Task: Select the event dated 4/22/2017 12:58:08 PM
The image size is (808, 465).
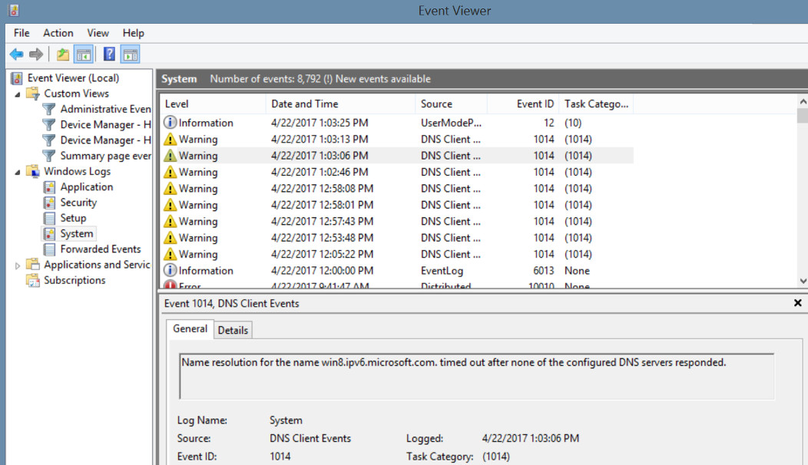Action: coord(397,189)
